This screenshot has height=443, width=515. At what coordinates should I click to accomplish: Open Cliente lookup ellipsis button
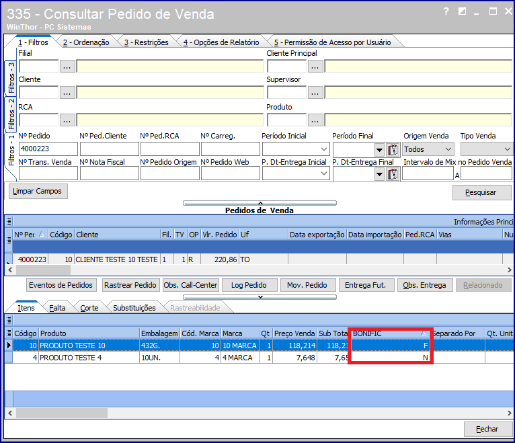(67, 93)
